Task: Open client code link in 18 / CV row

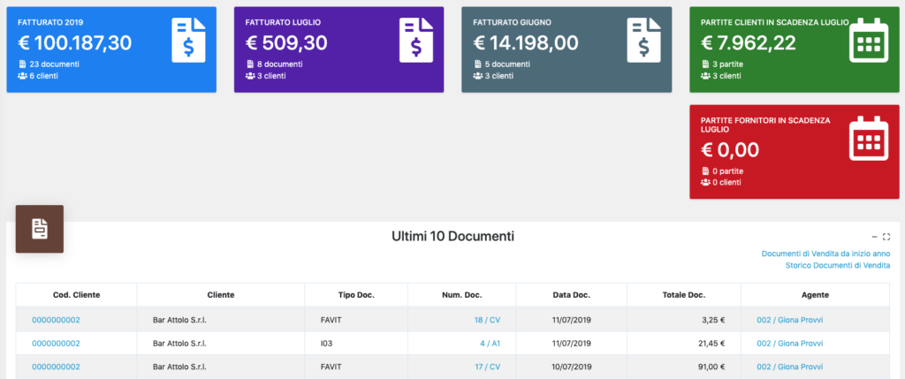Action: point(56,320)
